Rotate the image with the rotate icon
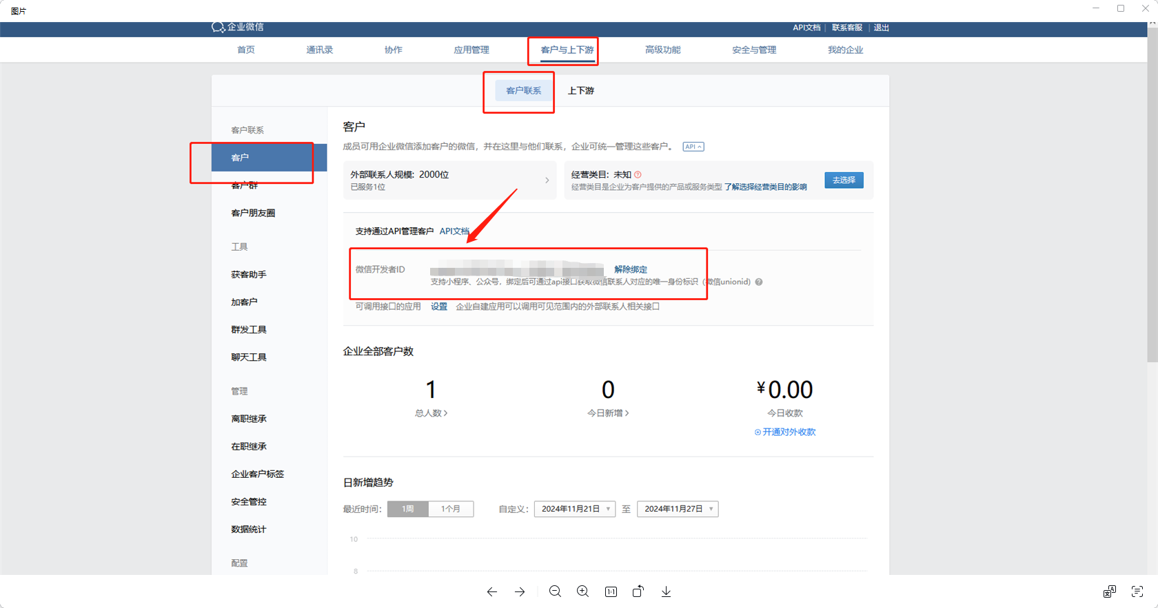The image size is (1158, 608). (x=638, y=591)
